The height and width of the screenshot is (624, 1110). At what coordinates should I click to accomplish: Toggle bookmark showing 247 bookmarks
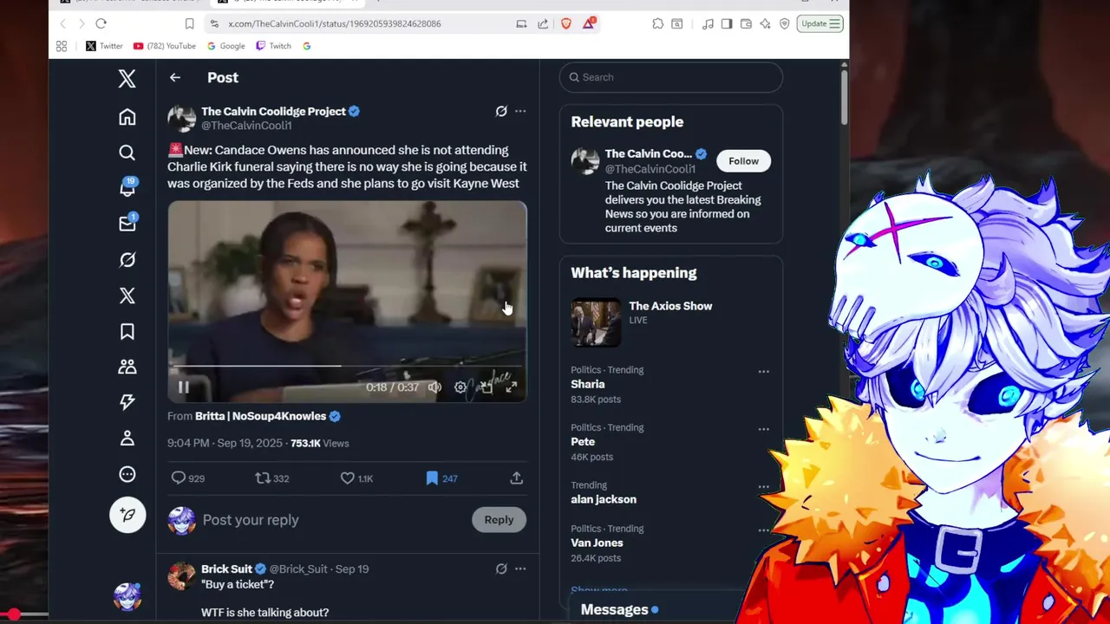(441, 478)
